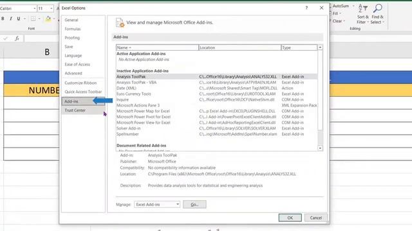Click the Find & Select magnifier icon
Screen dimensions: 412x231
(378, 8)
